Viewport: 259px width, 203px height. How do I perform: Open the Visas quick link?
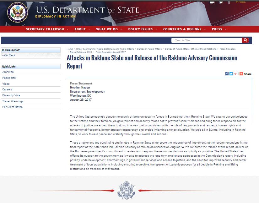6,84
